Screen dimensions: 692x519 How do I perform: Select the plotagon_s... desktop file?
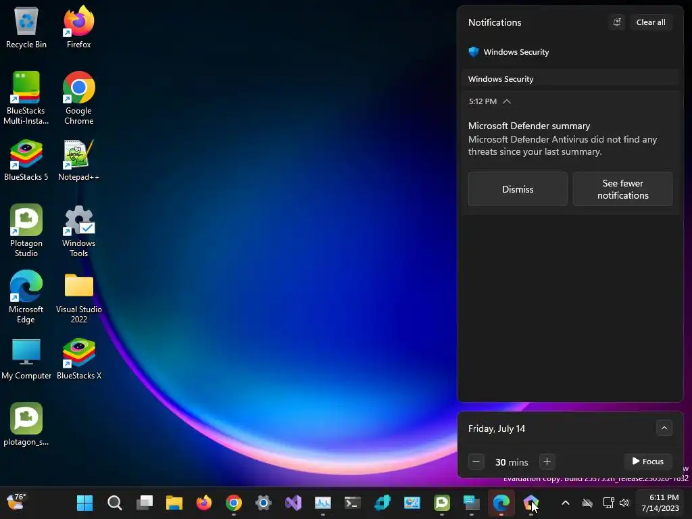coord(26,424)
